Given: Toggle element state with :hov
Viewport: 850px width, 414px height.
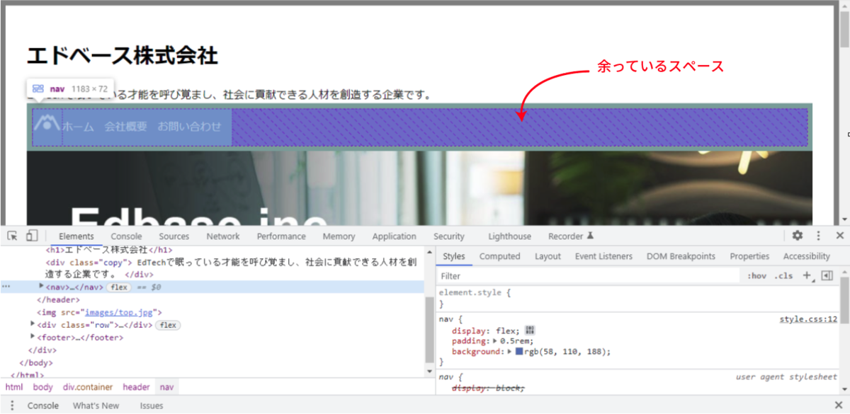Looking at the screenshot, I should click(756, 276).
